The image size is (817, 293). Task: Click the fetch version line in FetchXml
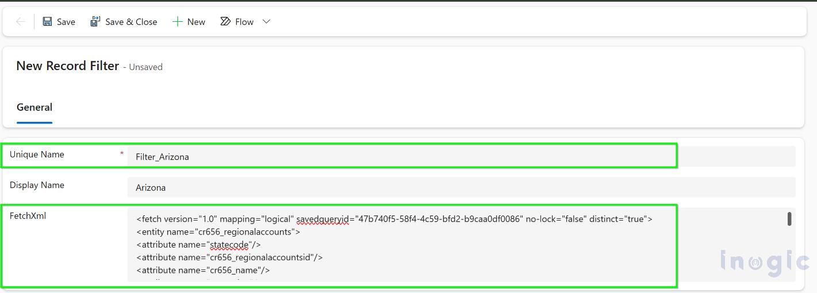tap(394, 219)
